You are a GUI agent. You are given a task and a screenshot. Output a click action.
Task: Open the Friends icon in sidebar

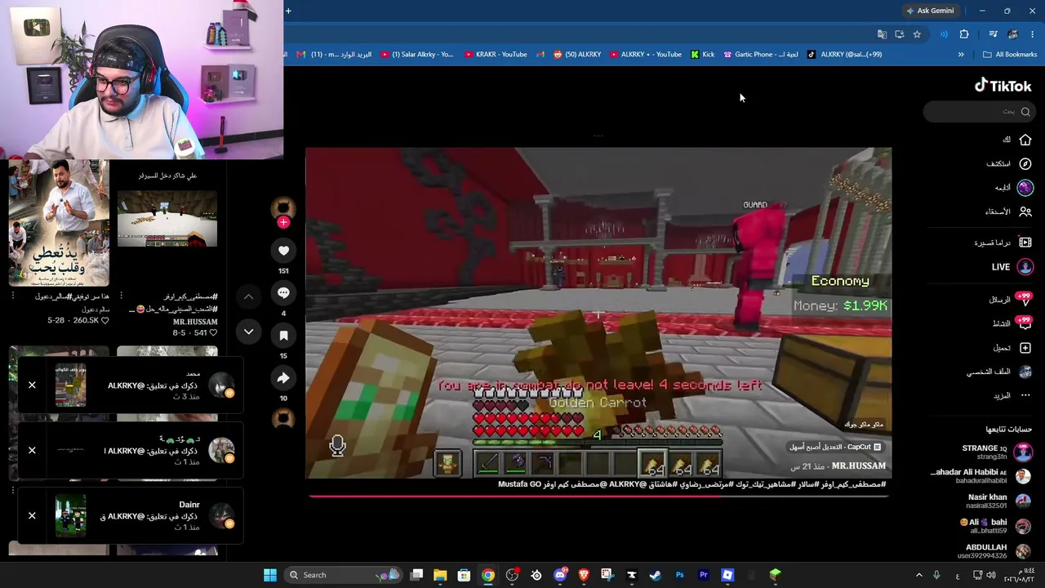tap(1025, 212)
